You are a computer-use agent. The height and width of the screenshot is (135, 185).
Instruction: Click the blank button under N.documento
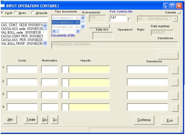click(99, 26)
